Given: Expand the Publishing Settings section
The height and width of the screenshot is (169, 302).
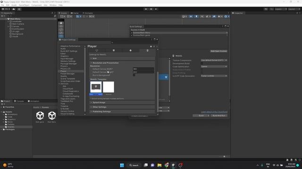Looking at the screenshot, I should click(122, 112).
